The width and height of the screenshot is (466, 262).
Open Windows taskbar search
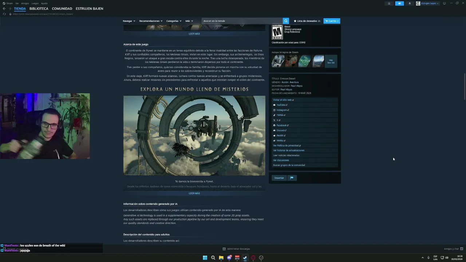click(213, 258)
